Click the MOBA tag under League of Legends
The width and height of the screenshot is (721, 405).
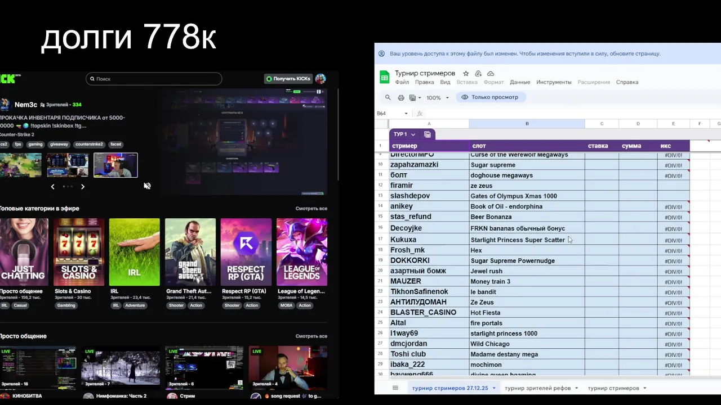tap(286, 305)
